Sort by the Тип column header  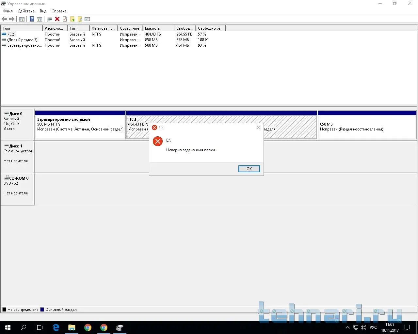click(x=78, y=28)
